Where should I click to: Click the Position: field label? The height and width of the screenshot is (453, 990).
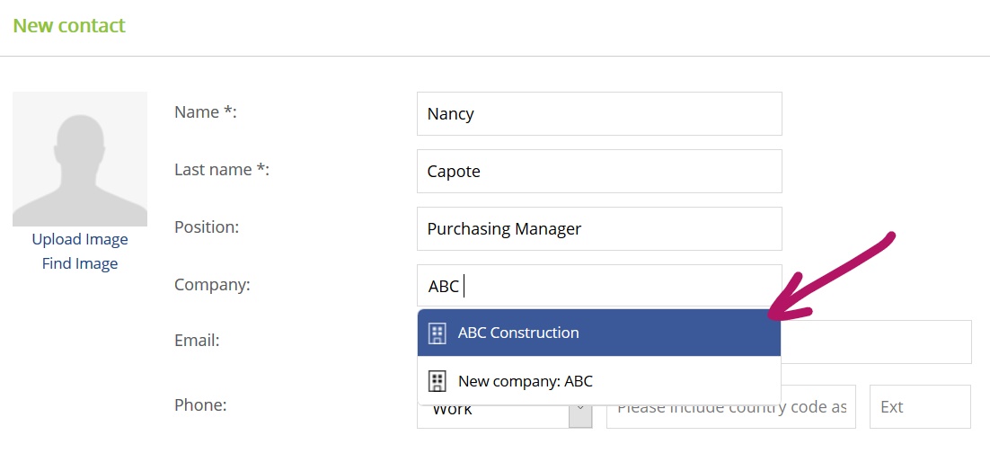tap(208, 227)
